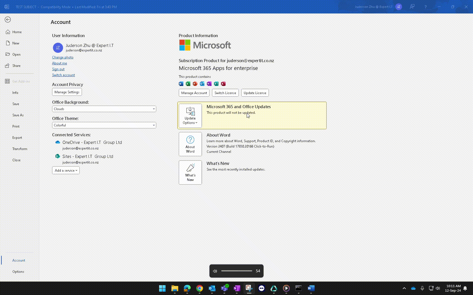Viewport: 473px width, 295px height.
Task: Click the JZ profile avatar in User Information
Action: (58, 48)
